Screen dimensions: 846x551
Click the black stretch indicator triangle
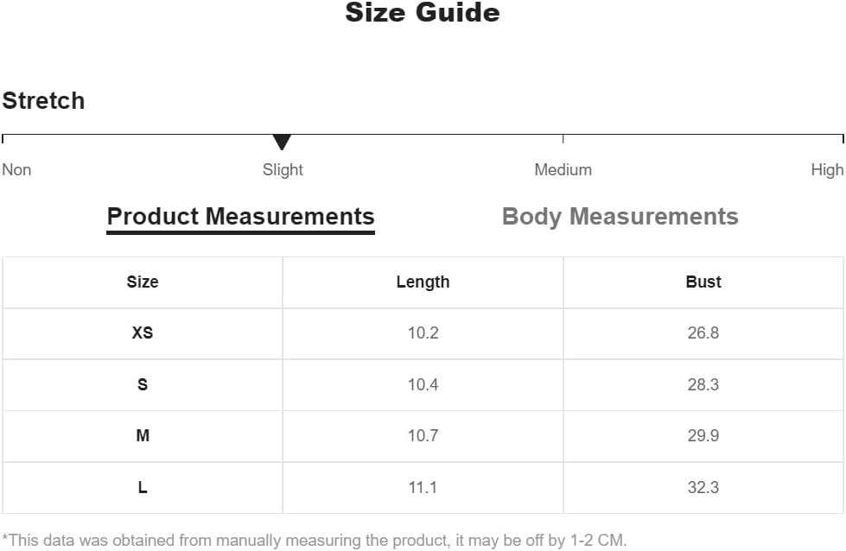(282, 142)
